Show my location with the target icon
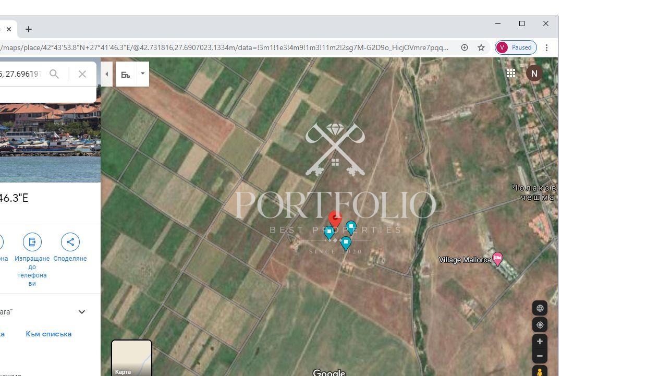The image size is (671, 376). click(540, 325)
